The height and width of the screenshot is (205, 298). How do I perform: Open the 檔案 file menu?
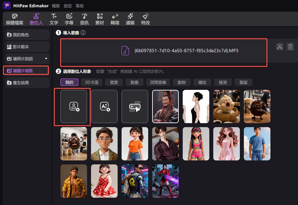tap(56, 6)
